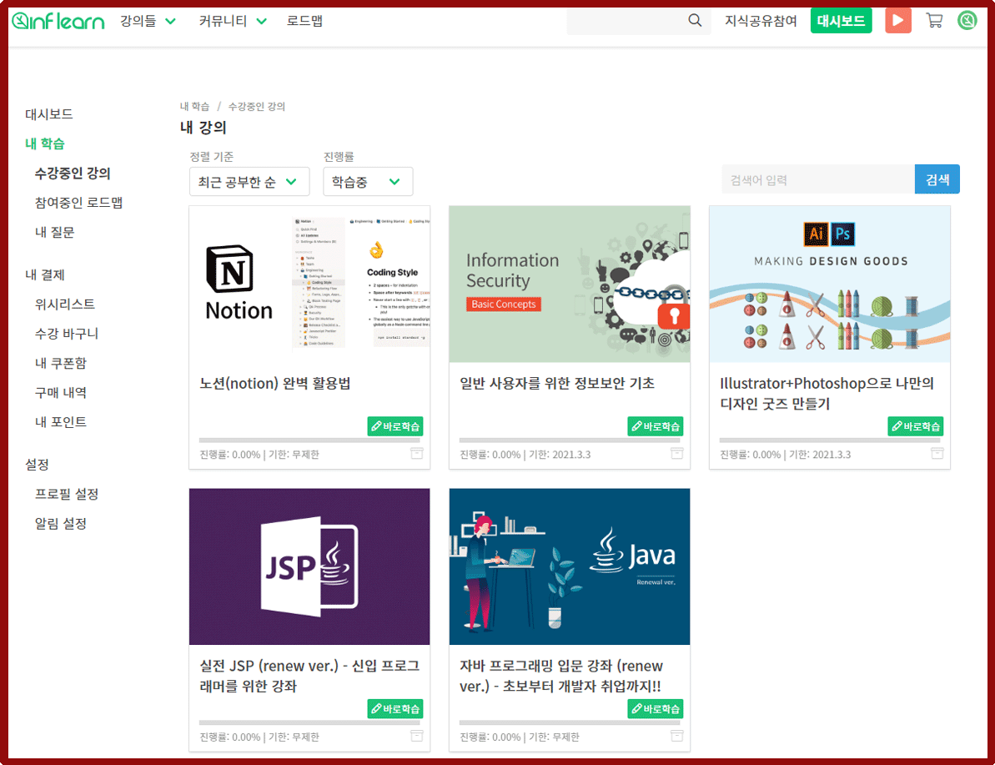This screenshot has height=765, width=995.
Task: Expand the 강의들 menu
Action: pyautogui.click(x=148, y=21)
